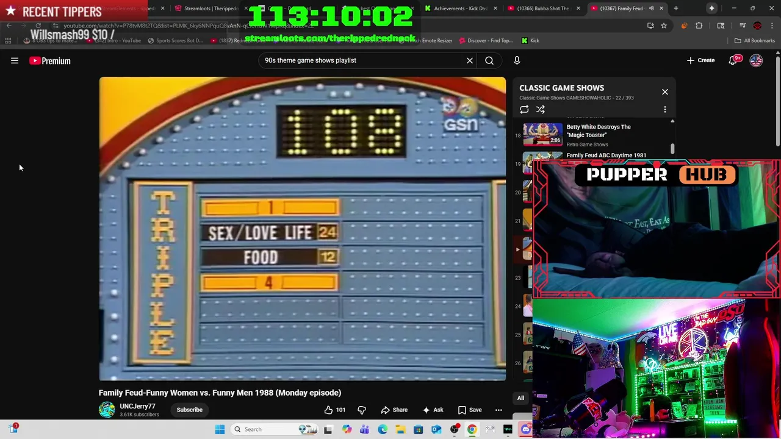Open File Explorer on the taskbar
This screenshot has width=781, height=439.
(x=400, y=429)
